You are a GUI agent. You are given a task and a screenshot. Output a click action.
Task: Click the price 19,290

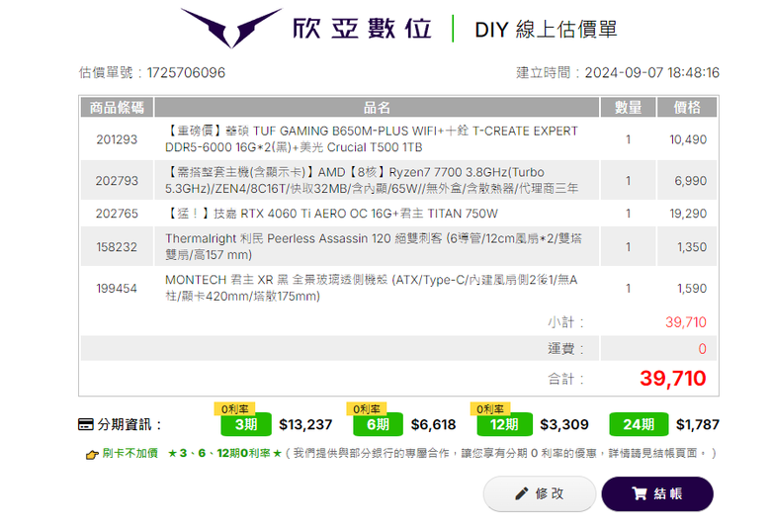pos(688,214)
